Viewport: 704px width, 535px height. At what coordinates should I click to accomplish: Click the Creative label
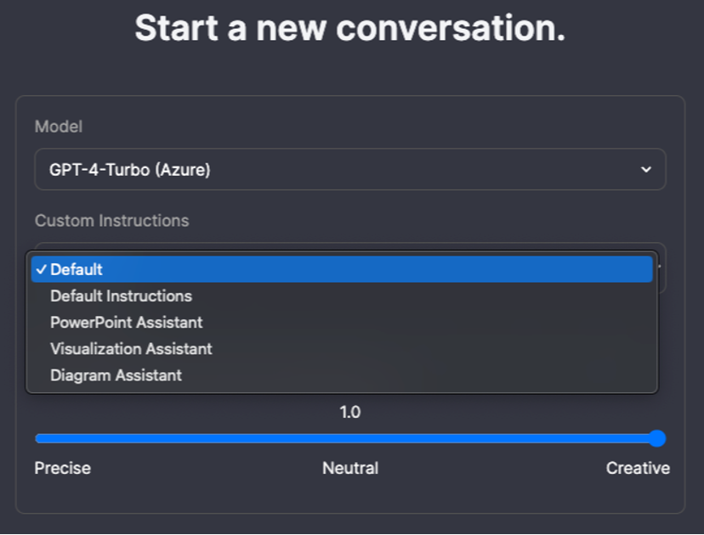[x=638, y=468]
